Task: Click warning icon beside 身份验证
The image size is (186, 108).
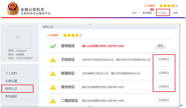Action: 53,87
